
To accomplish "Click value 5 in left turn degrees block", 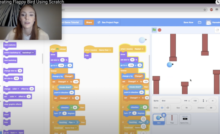I will tap(64, 113).
